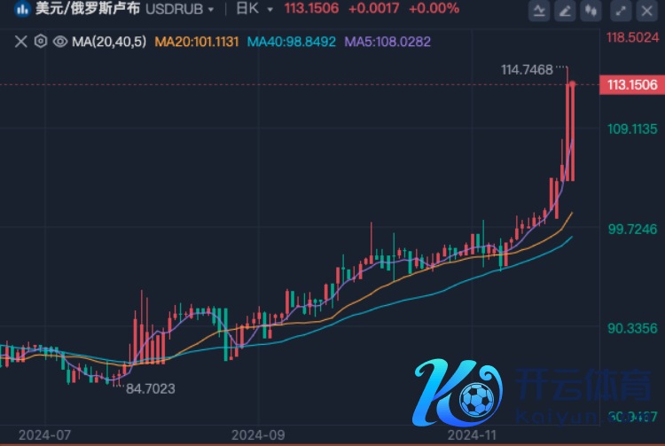Click the current price tag 113.1506
The image size is (665, 446).
click(x=632, y=84)
